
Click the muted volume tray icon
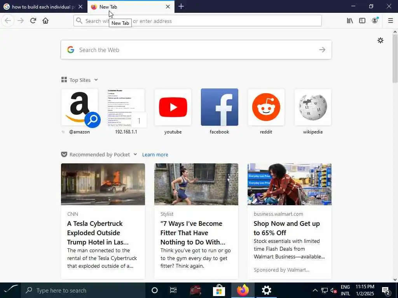(x=334, y=290)
